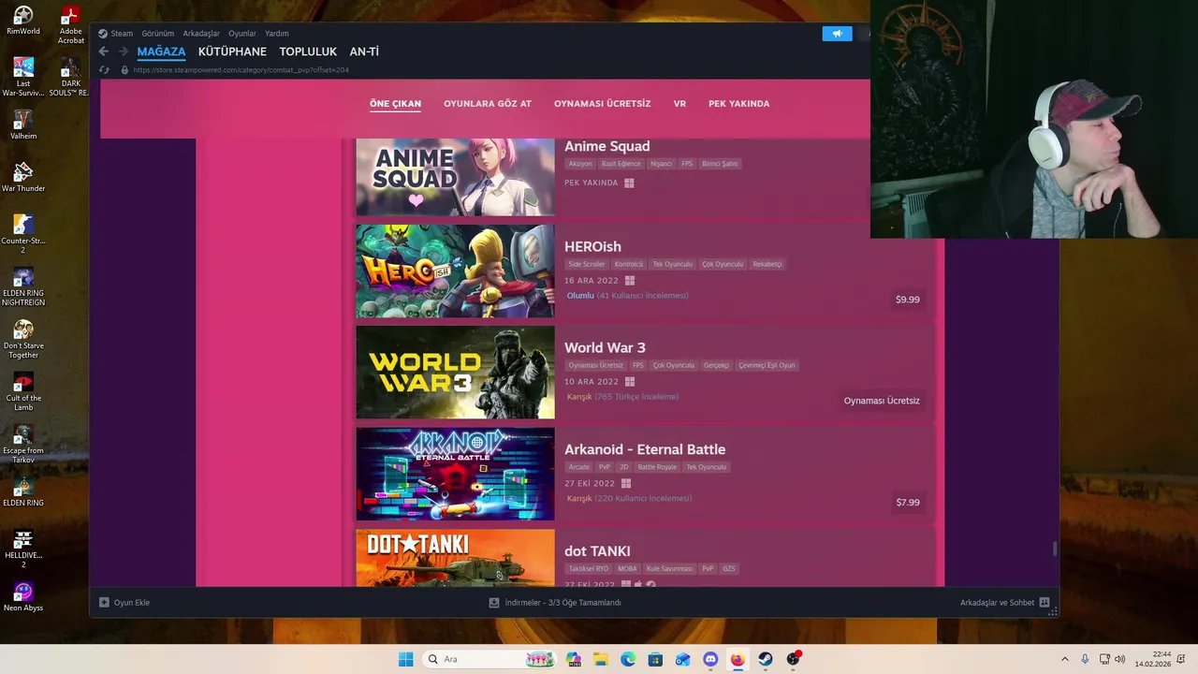Select the ÖNE ÇIKAN store tab
The image size is (1198, 674).
click(x=395, y=104)
